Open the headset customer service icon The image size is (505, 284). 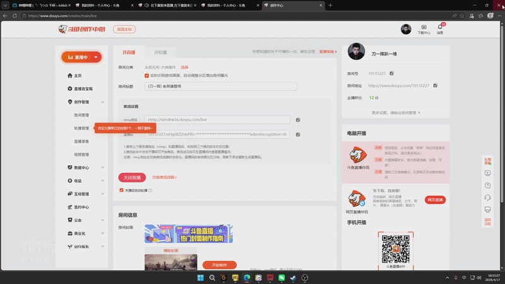click(487, 198)
